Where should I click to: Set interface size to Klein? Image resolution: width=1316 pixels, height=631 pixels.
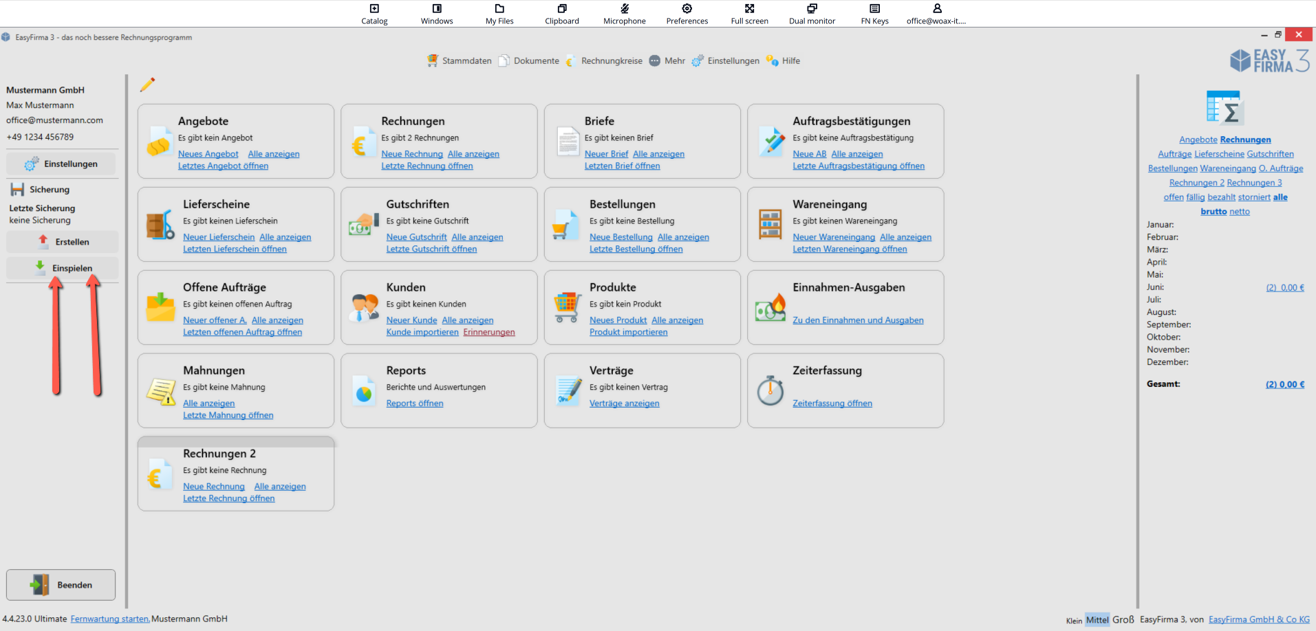(1074, 621)
